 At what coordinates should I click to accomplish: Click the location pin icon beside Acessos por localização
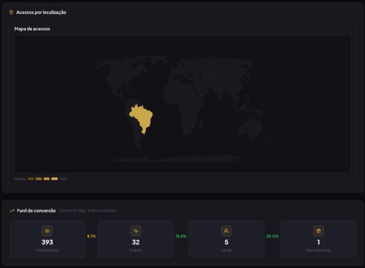[x=11, y=12]
